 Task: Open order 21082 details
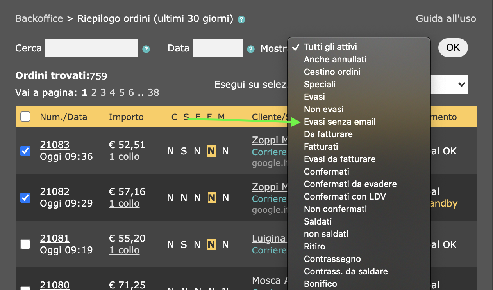[55, 191]
